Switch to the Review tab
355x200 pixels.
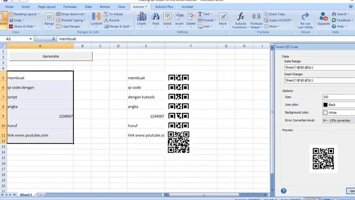click(x=105, y=7)
